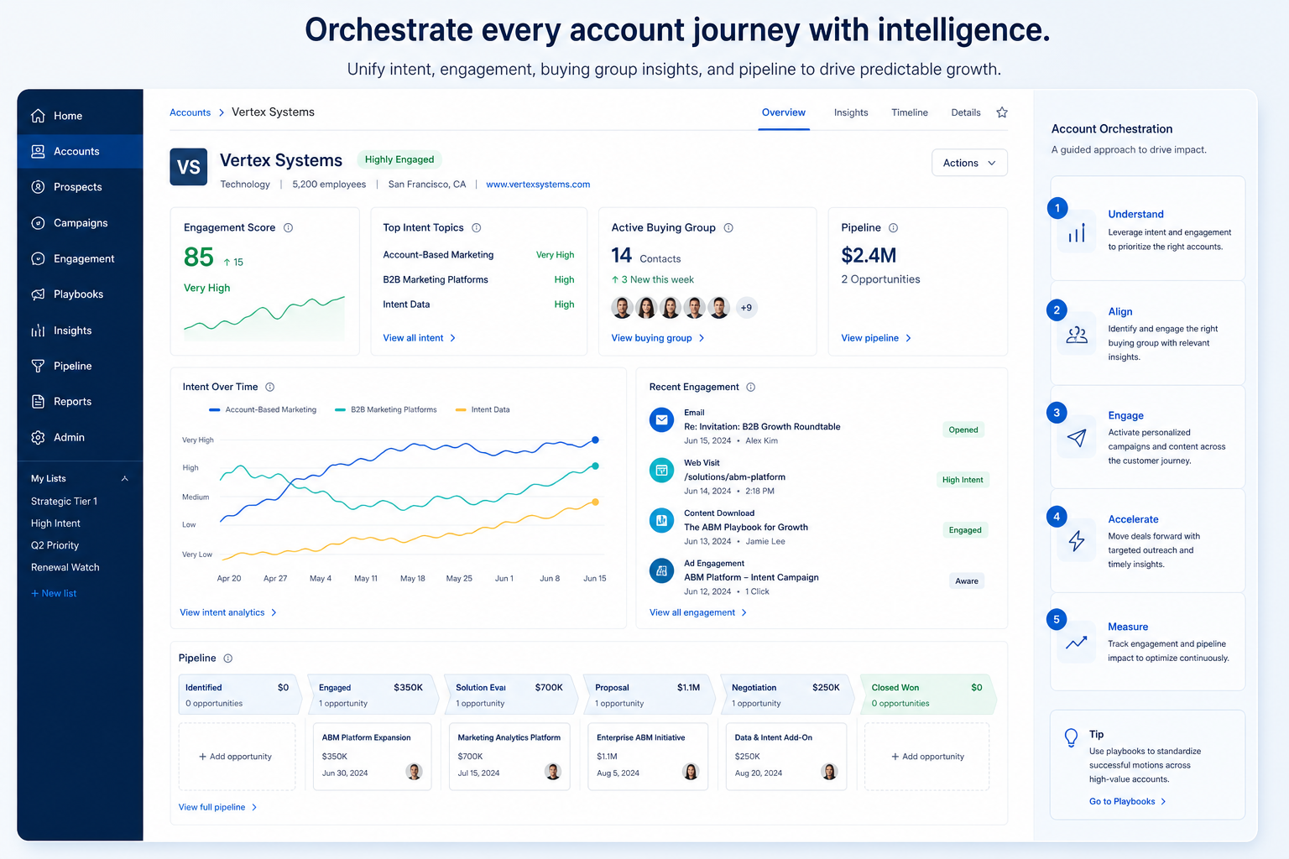This screenshot has width=1289, height=859.
Task: Click the Pipeline funnel icon in sidebar
Action: pos(38,366)
